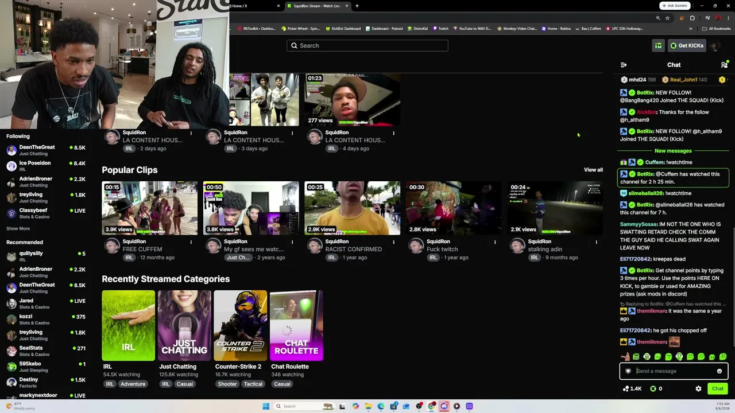Open the Chat Roulette category card

[296, 326]
